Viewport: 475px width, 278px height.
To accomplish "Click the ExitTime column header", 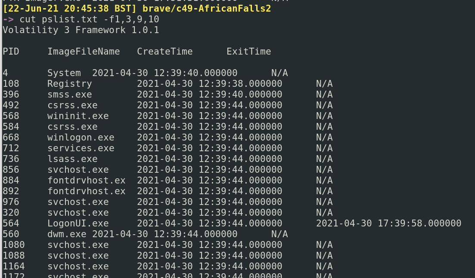I will coord(248,52).
